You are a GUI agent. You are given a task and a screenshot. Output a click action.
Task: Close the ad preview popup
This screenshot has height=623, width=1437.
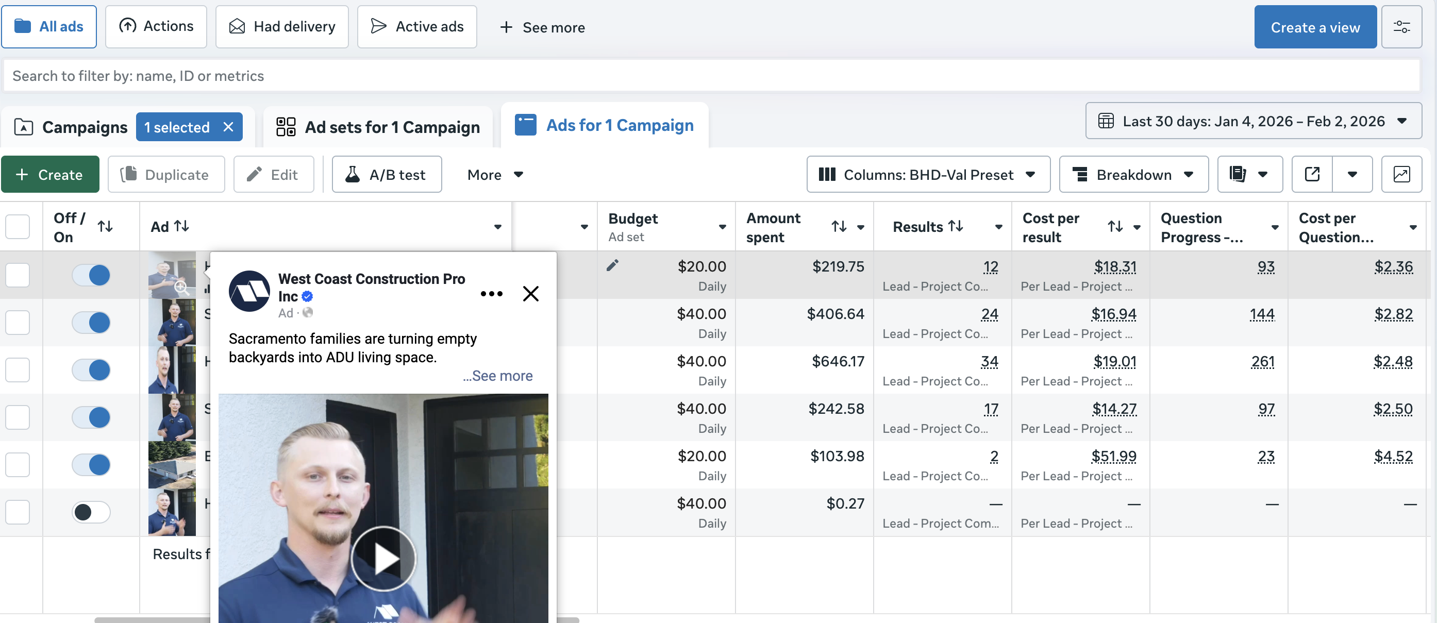[530, 293]
